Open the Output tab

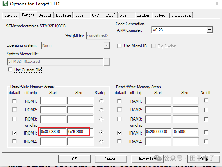(x=45, y=15)
